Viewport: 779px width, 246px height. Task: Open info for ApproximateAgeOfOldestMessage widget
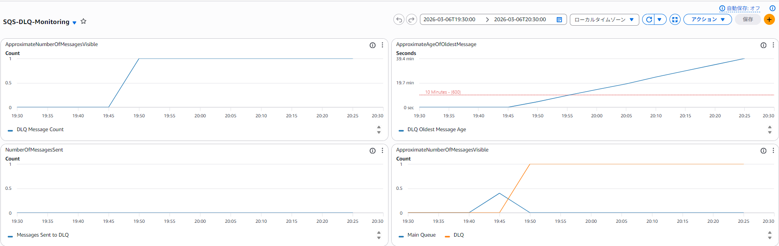pyautogui.click(x=763, y=45)
